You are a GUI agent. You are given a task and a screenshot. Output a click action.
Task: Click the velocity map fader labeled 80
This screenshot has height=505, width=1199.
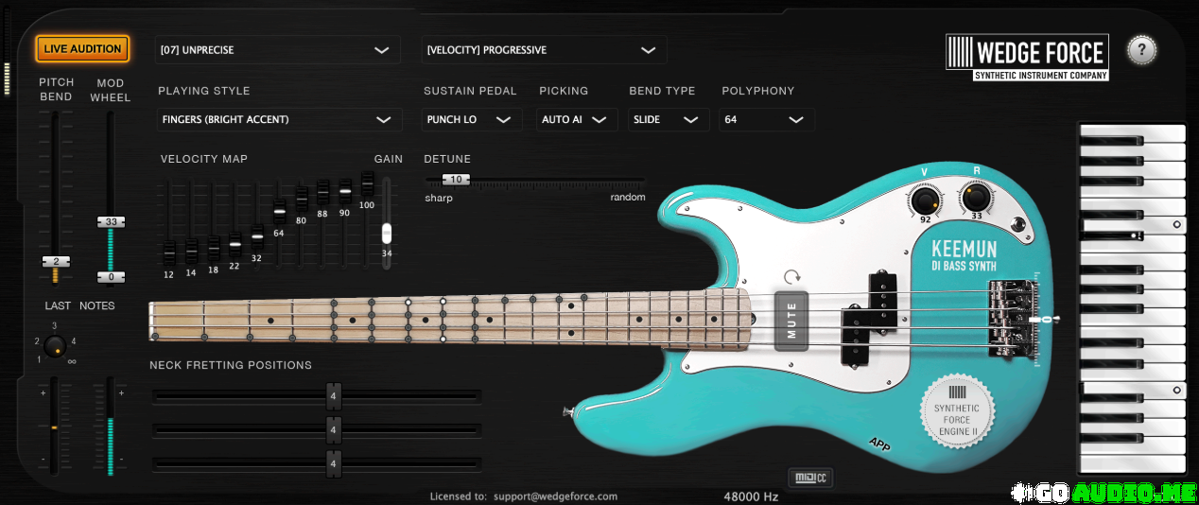click(x=302, y=200)
